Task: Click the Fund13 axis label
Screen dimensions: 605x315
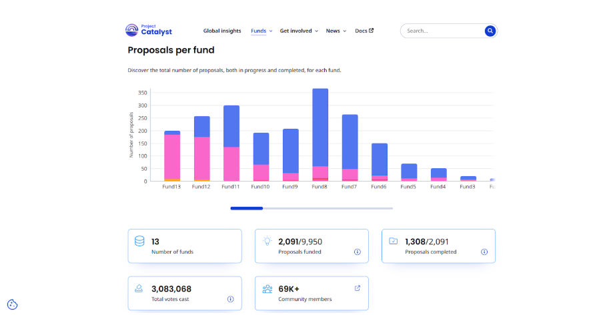Action: (171, 186)
